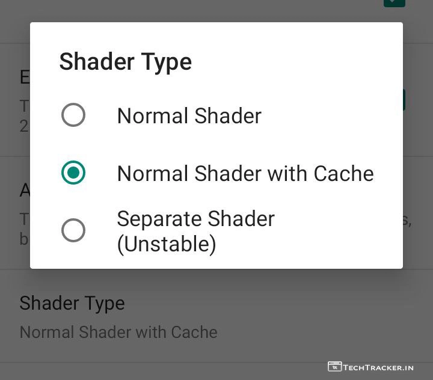The image size is (433, 380).
Task: Toggle the green switch peeking right of the dialog
Action: 404,100
